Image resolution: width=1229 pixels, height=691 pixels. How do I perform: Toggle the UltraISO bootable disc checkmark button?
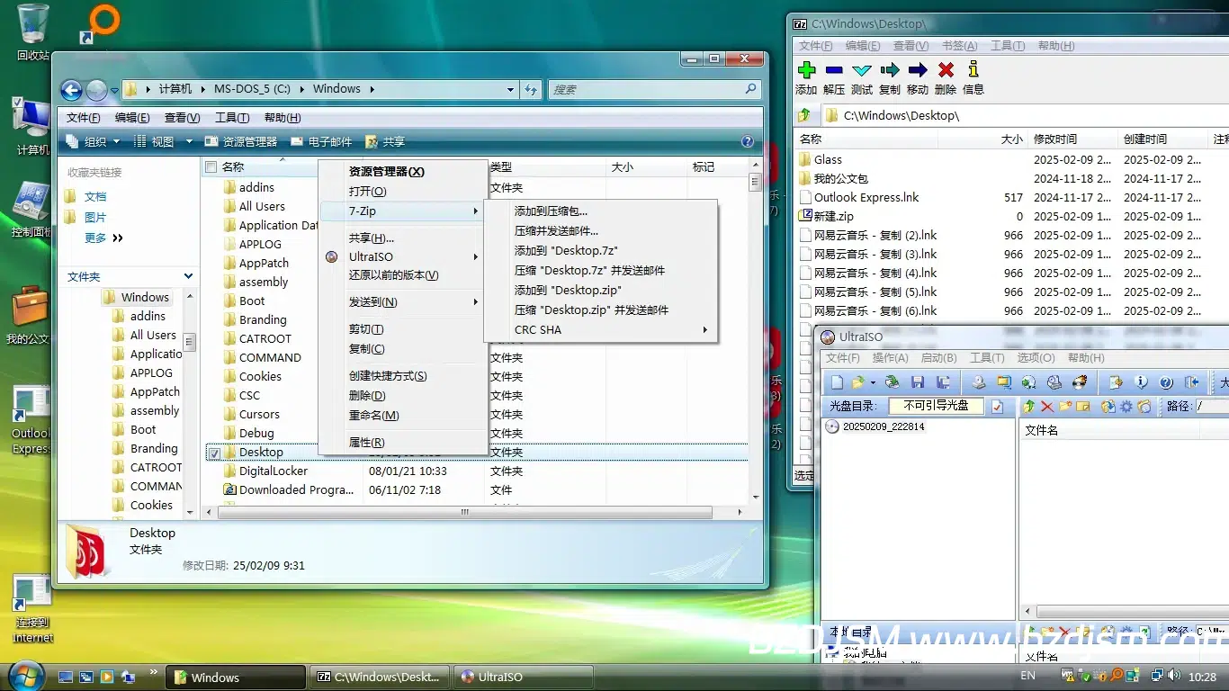(x=997, y=407)
